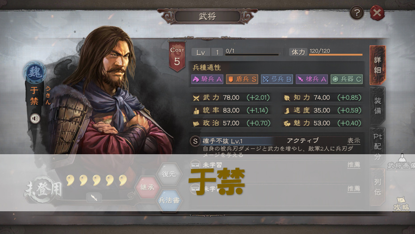Close the 武将 panel with the red X

click(377, 12)
